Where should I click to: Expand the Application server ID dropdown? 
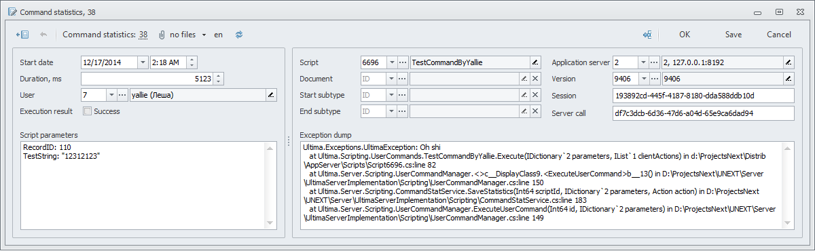[644, 62]
